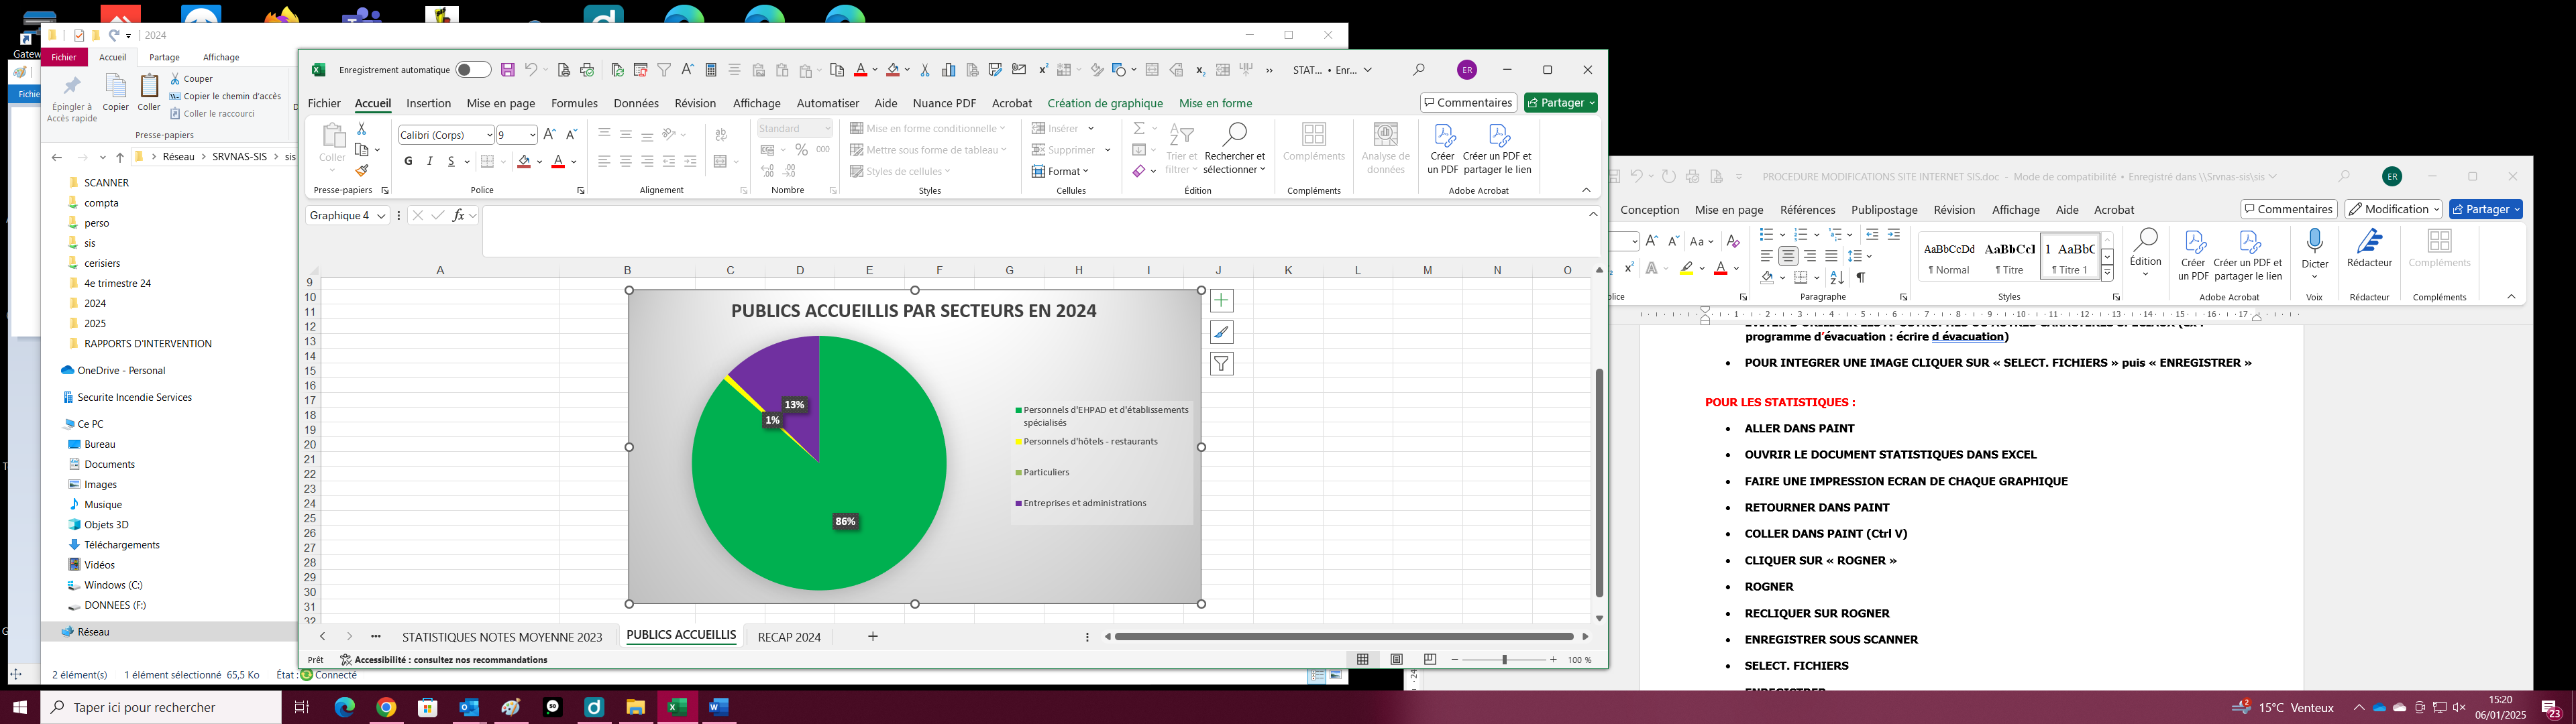Screen dimensions: 2576x724
Task: Switch to page layout view in Excel's status bar
Action: click(1397, 660)
